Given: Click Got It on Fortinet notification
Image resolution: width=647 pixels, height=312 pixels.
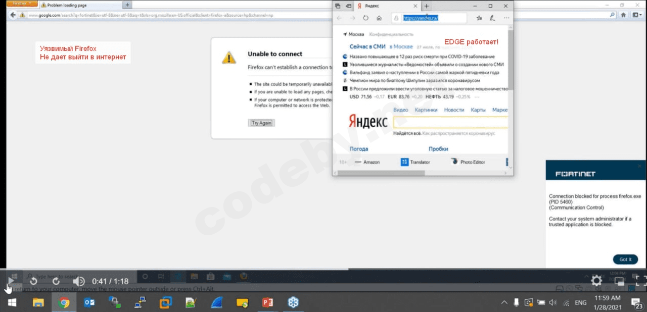Looking at the screenshot, I should 625,259.
